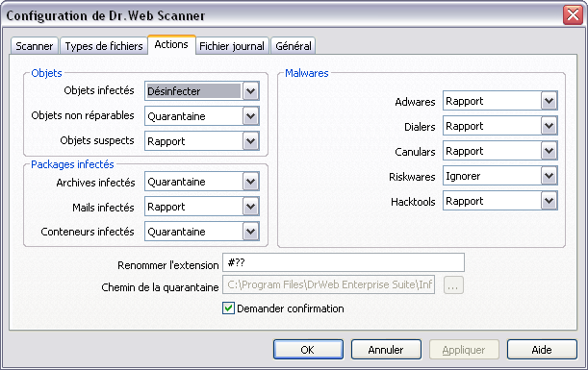The image size is (588, 370).
Task: Expand the Mails infectés dropdown
Action: click(250, 207)
